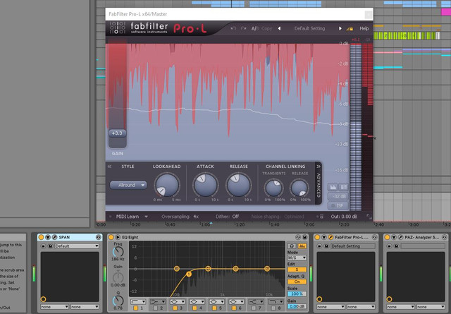451x314 pixels.
Task: Disable EQ Eight band 1 checkbox
Action: coord(136,308)
